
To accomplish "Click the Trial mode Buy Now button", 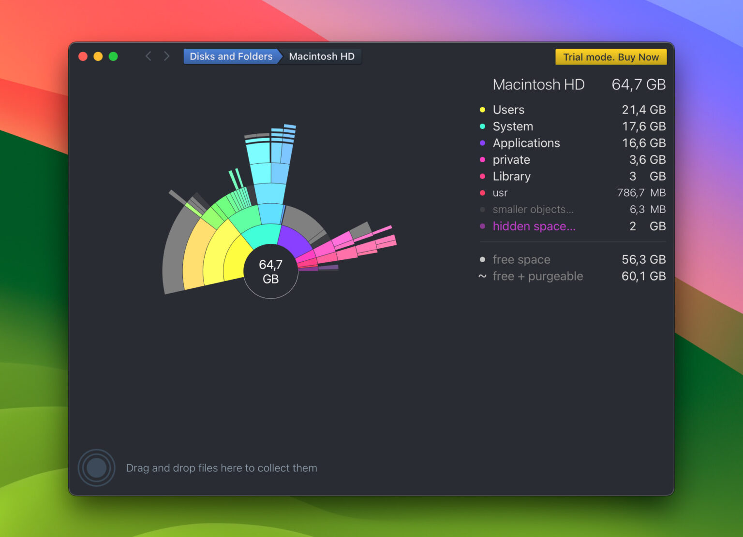I will tap(610, 57).
